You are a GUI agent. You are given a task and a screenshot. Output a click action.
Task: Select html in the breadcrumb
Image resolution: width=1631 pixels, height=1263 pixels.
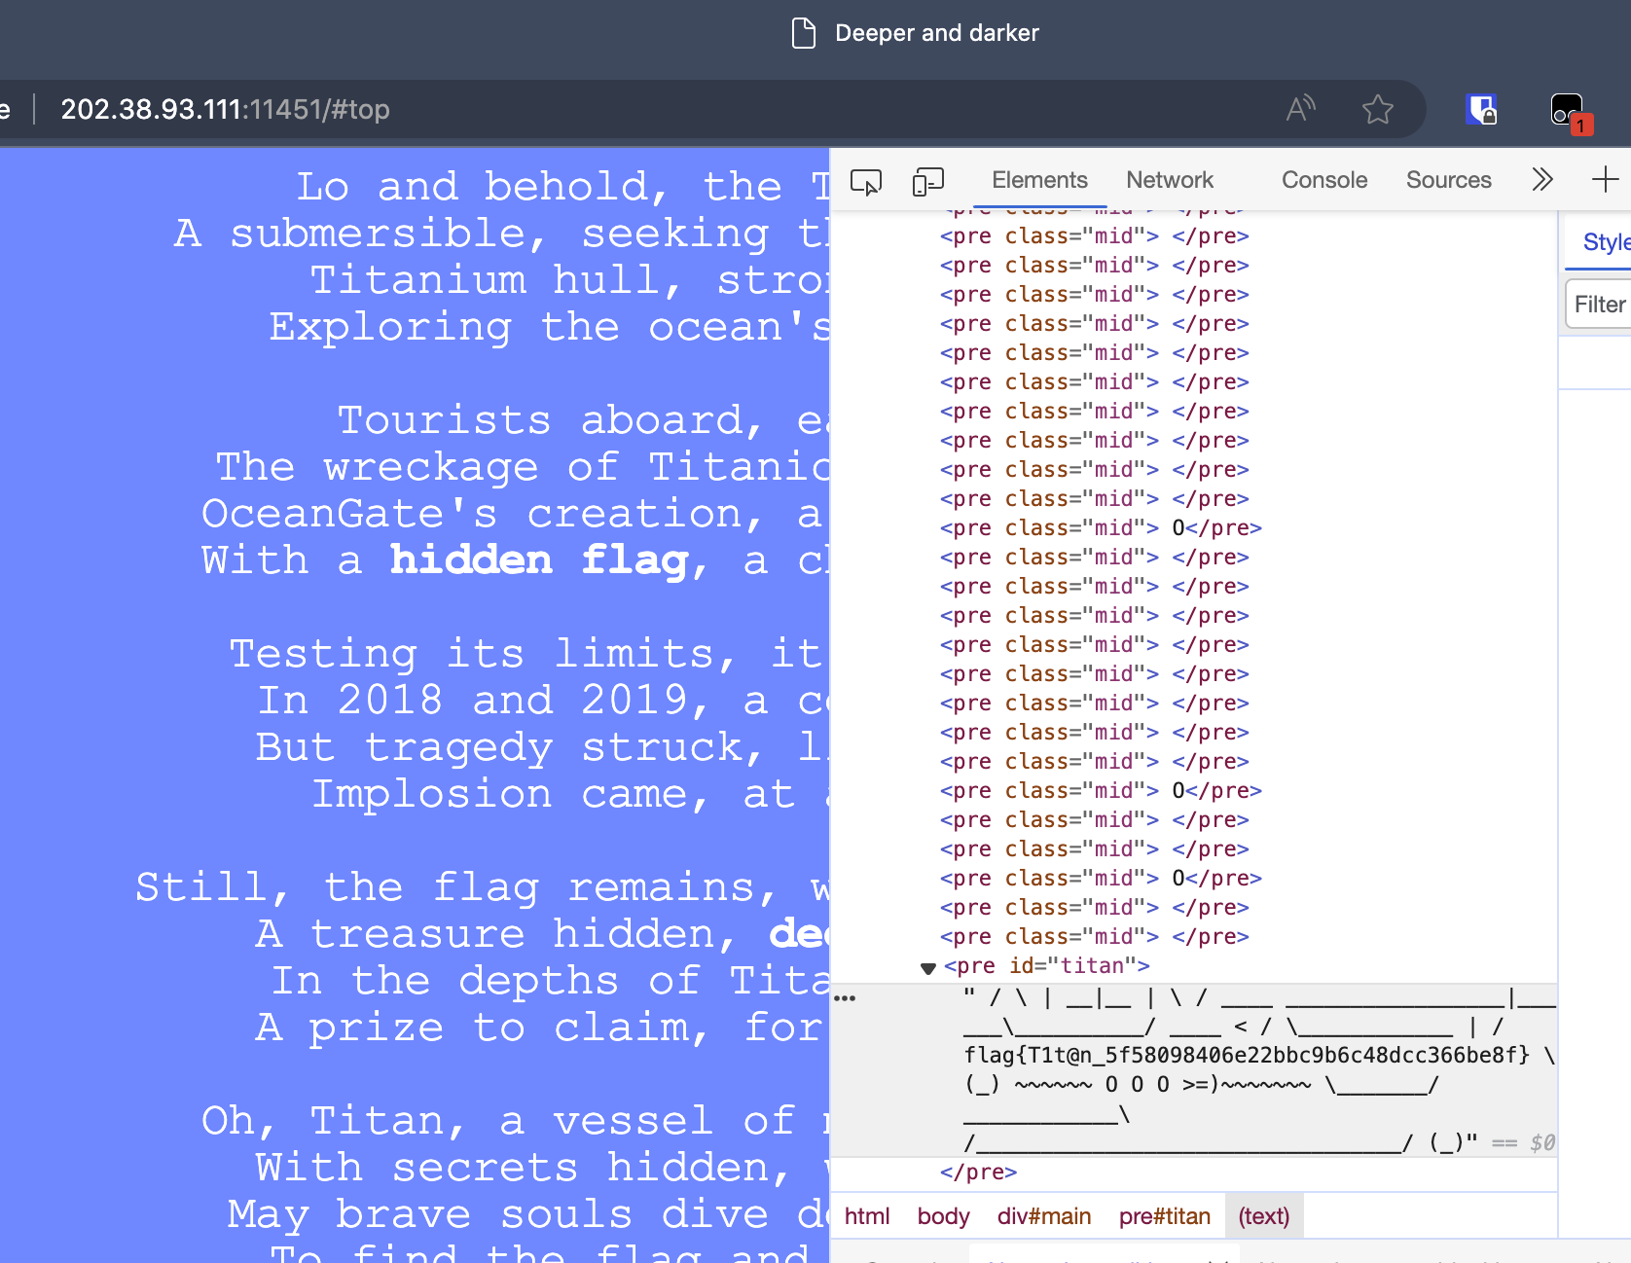tap(867, 1216)
